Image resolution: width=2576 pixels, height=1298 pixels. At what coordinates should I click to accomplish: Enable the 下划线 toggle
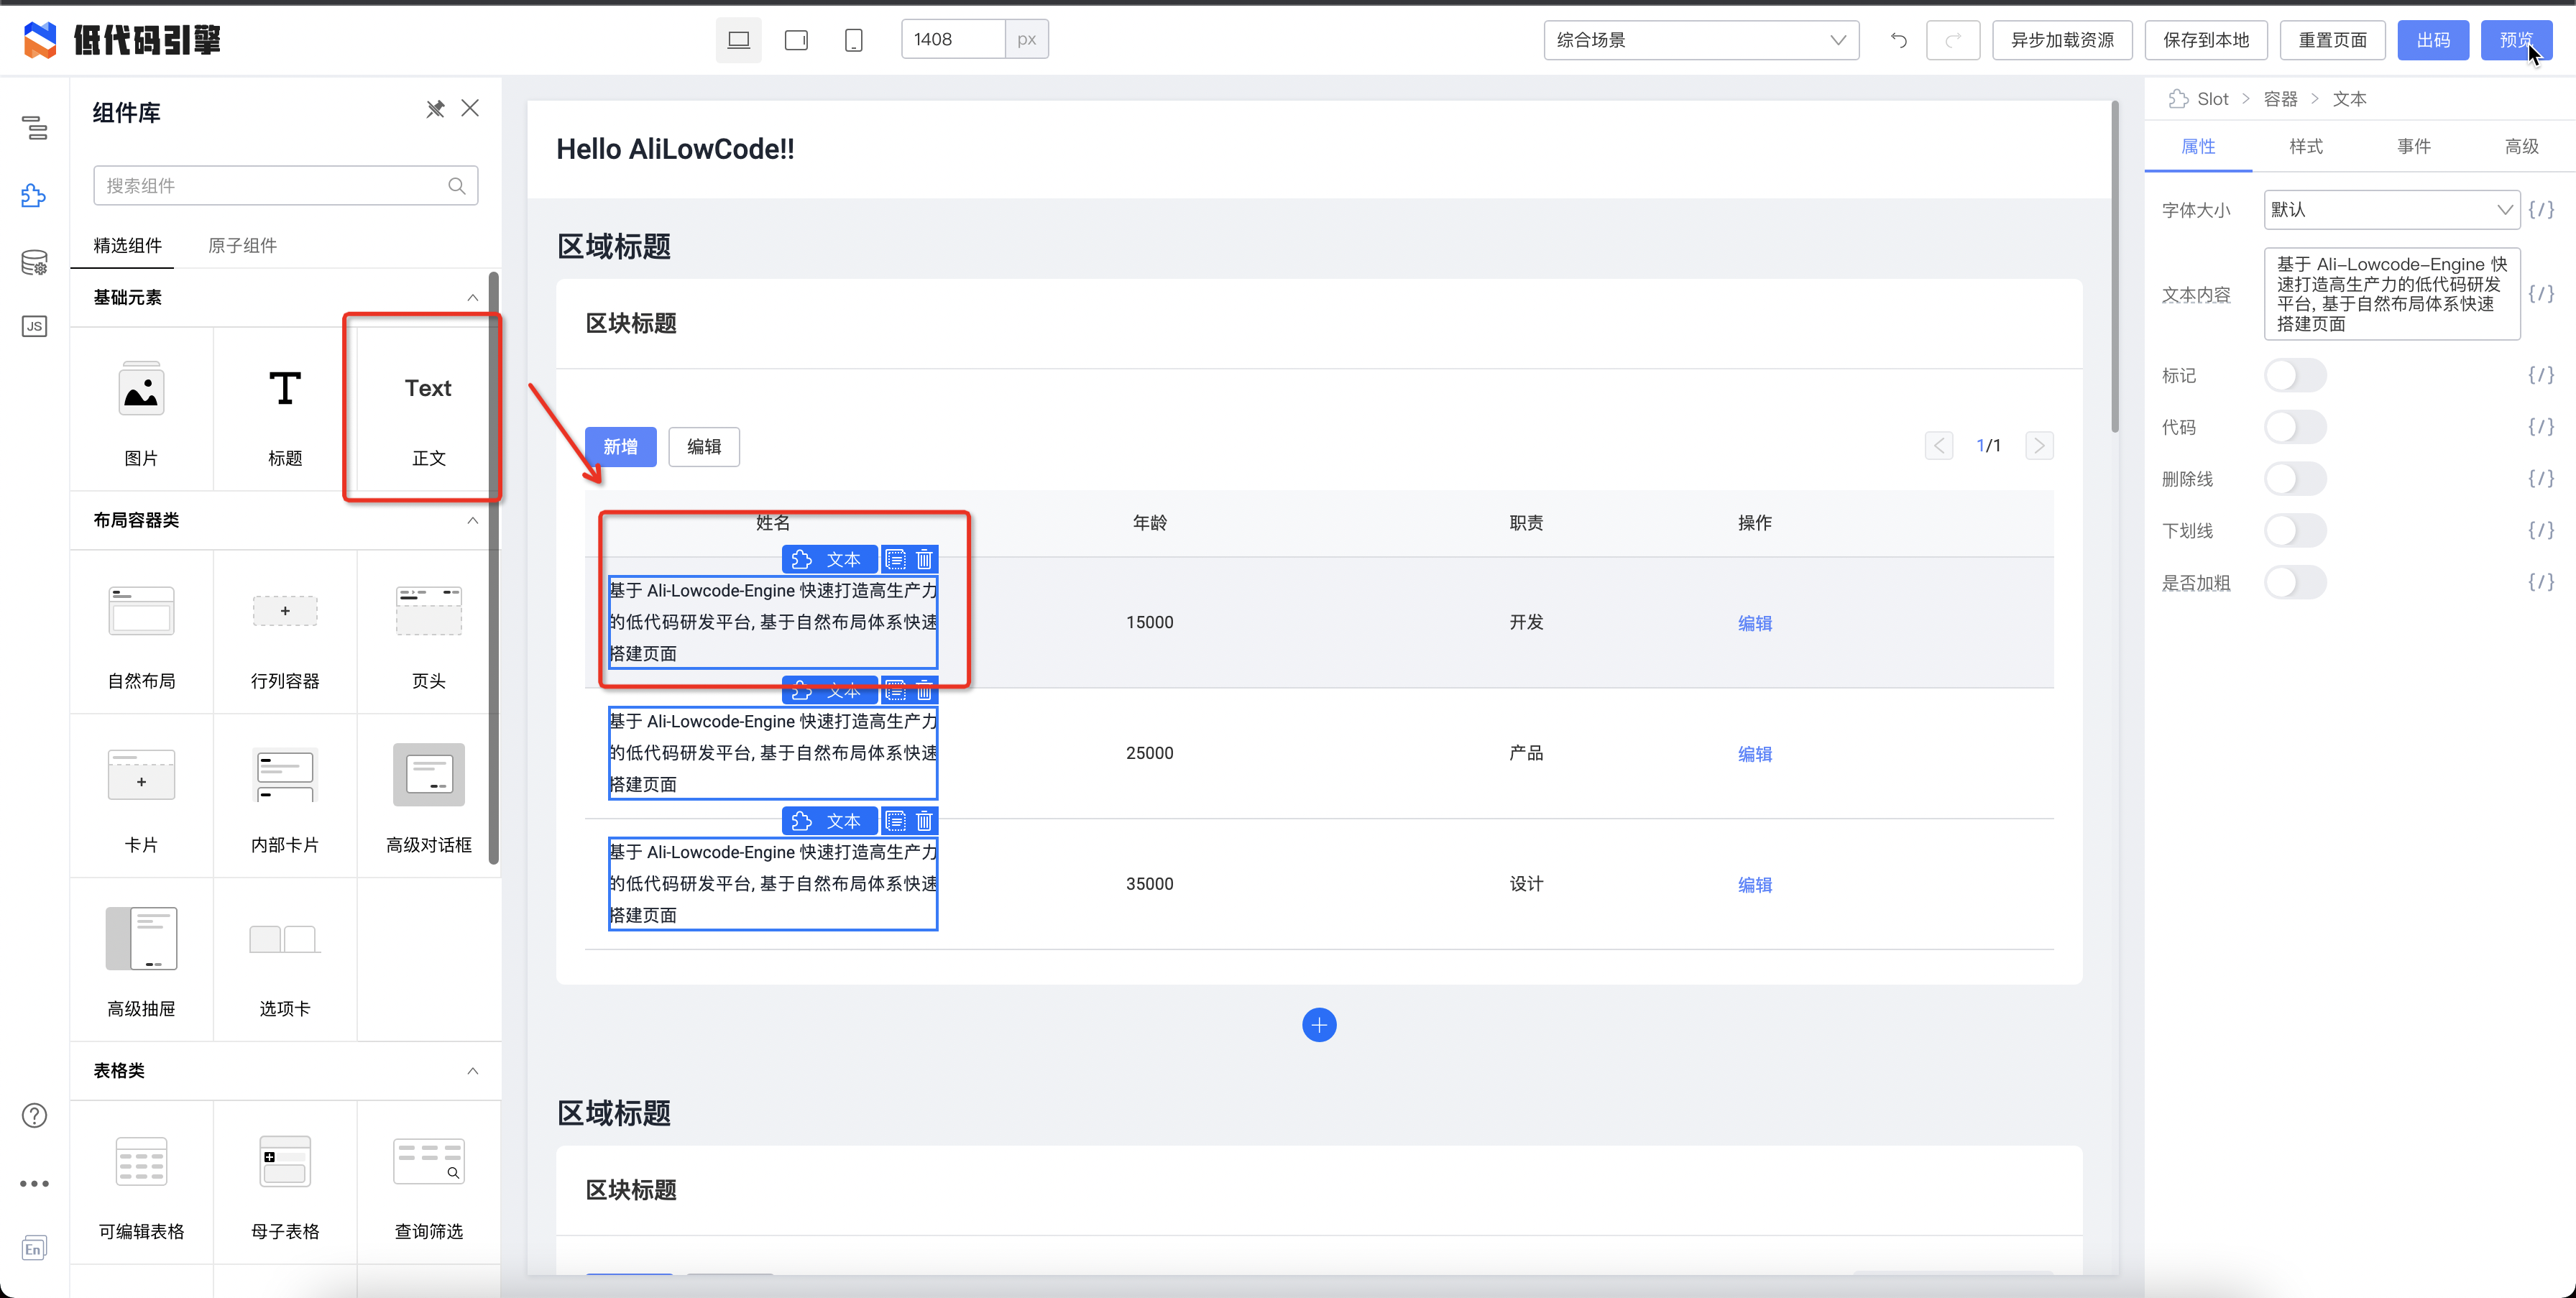(x=2296, y=530)
